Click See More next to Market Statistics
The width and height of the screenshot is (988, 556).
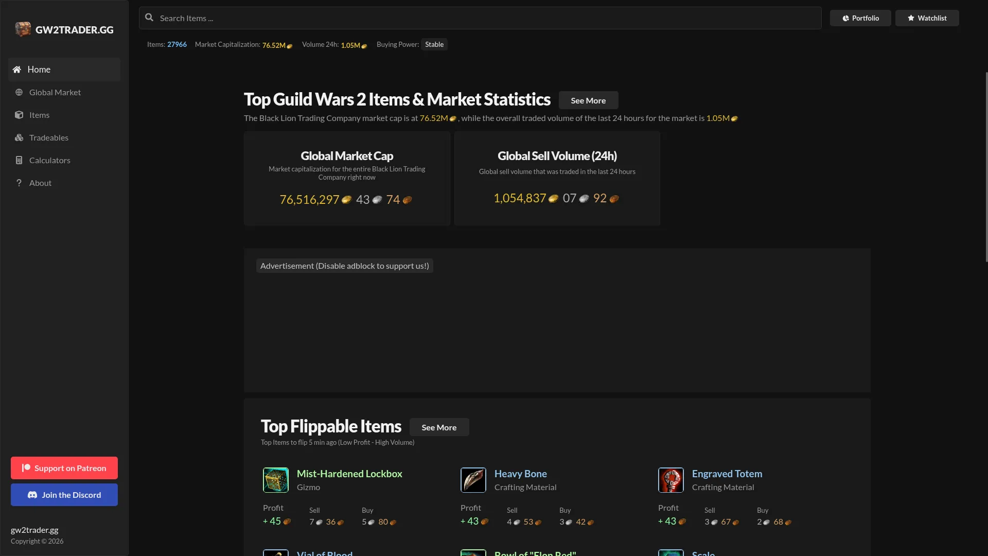[588, 100]
